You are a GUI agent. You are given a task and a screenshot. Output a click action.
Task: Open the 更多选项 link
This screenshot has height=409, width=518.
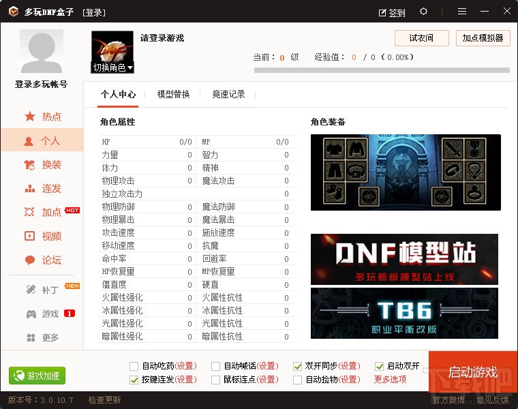390,379
